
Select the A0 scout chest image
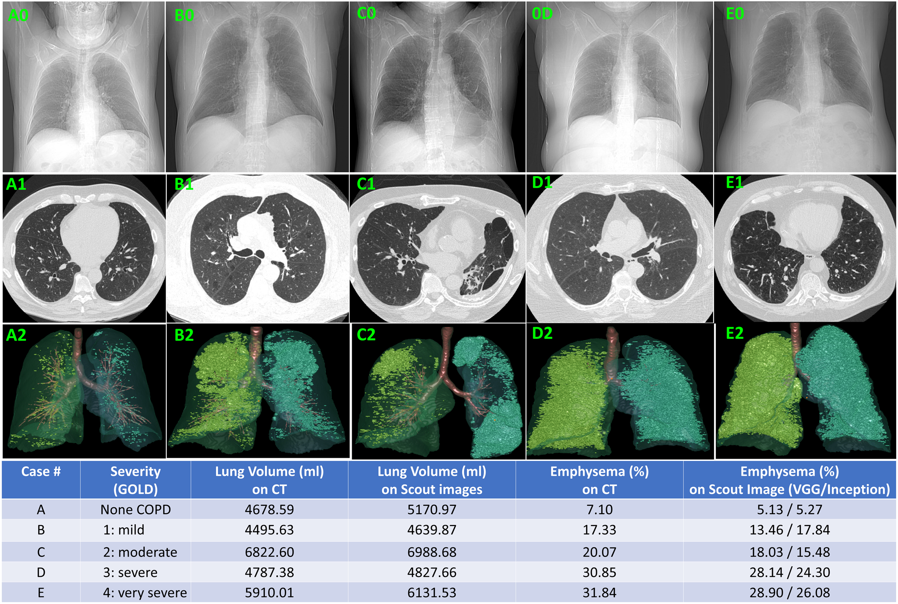(84, 86)
